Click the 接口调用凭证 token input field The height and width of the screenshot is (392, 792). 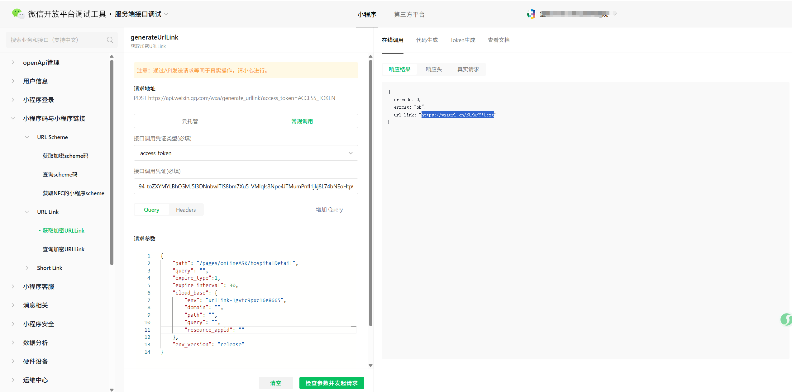point(246,186)
